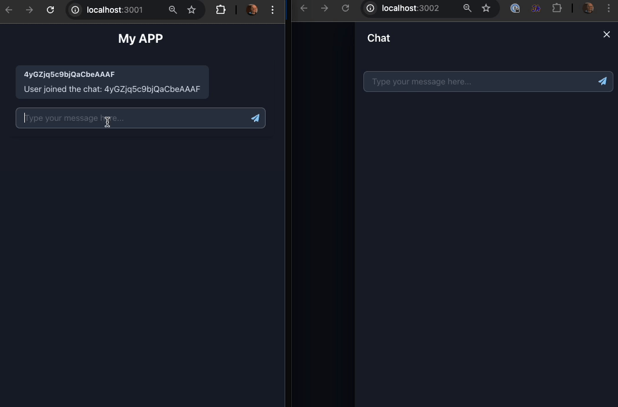Image resolution: width=618 pixels, height=407 pixels.
Task: Open the three-dot menu in left browser
Action: point(273,10)
